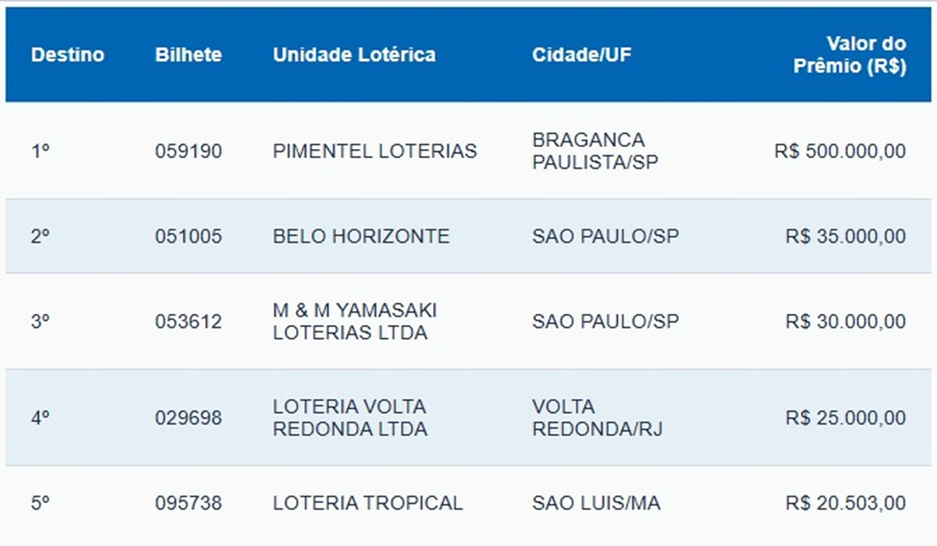This screenshot has width=937, height=546.
Task: Click M & M YAMASAKI LOTERIAS LTDA
Action: pos(354,321)
